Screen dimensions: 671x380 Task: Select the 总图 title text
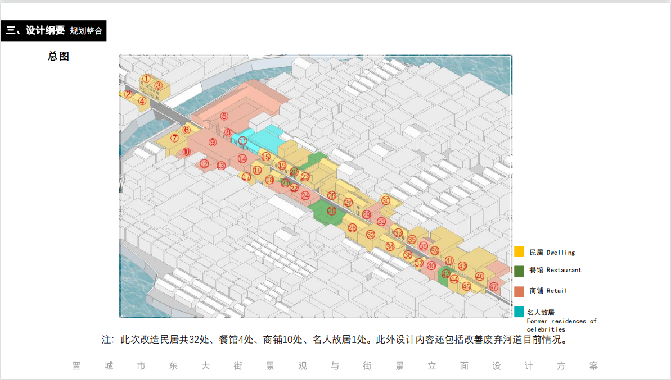[58, 56]
